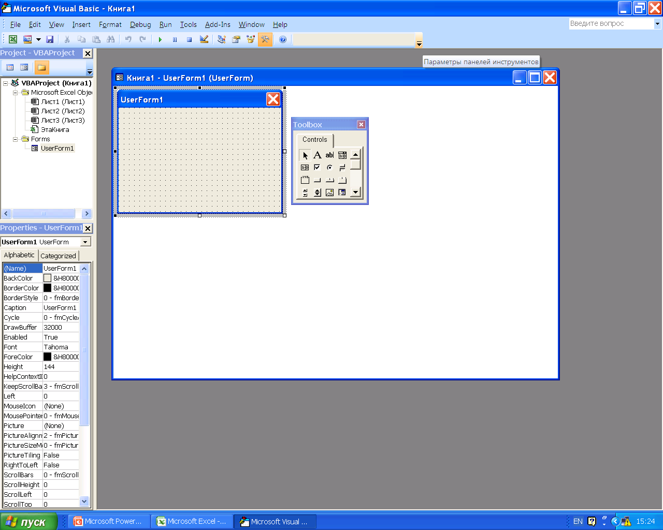This screenshot has height=530, width=663.
Task: Open the Insert UserForm dropdown arrow
Action: pos(38,39)
